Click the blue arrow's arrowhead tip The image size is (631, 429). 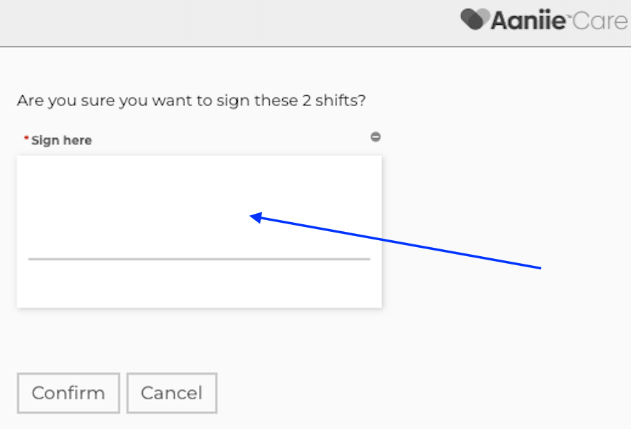252,217
